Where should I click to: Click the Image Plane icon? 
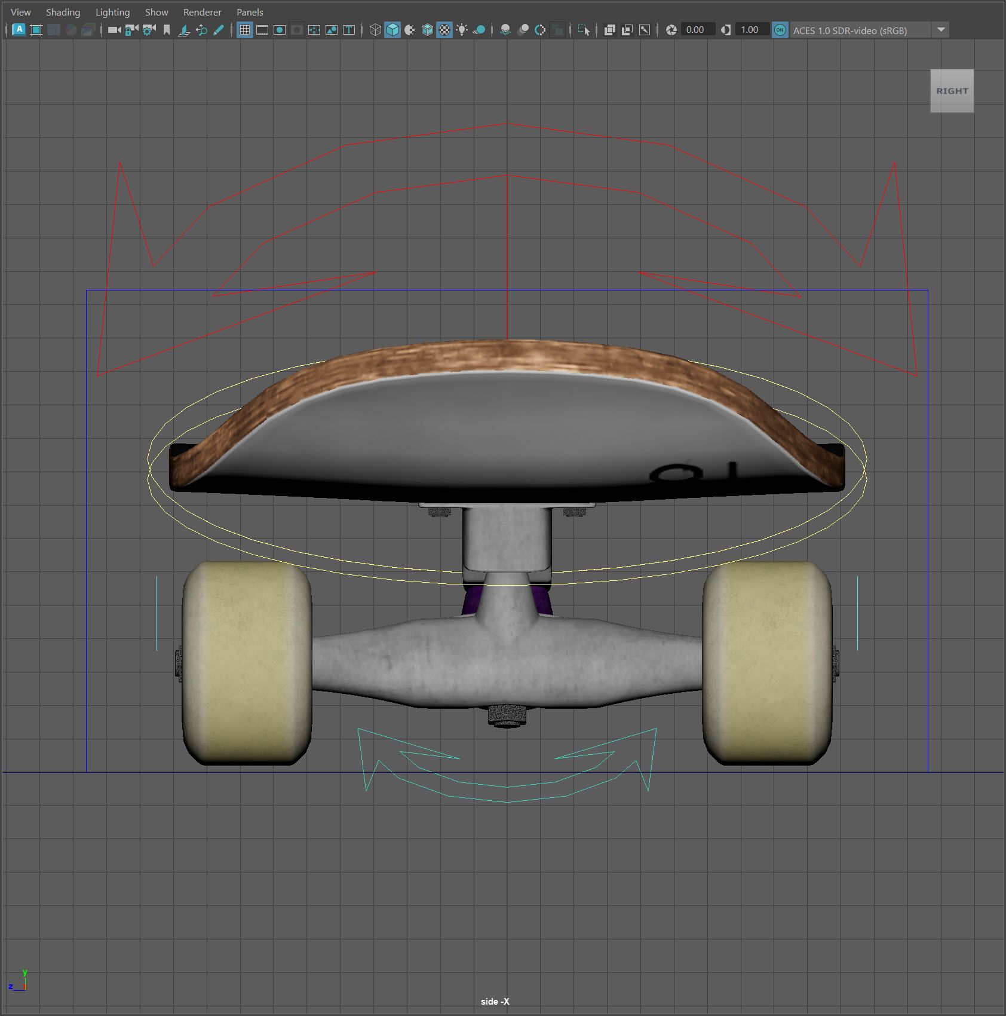(184, 30)
